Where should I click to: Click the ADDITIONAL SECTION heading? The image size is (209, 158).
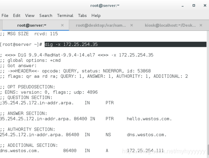coord(29,145)
